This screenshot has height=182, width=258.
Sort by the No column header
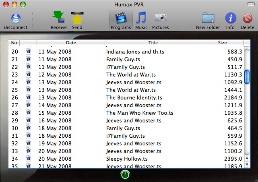click(14, 43)
